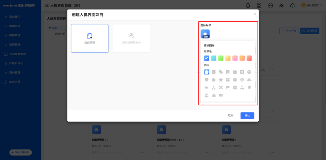
Task: Select the checked blue background color
Action: click(207, 58)
